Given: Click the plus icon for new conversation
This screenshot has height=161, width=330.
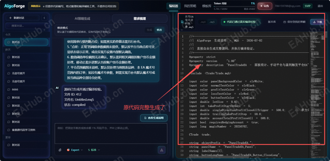Looking at the screenshot, I should tap(11, 18).
